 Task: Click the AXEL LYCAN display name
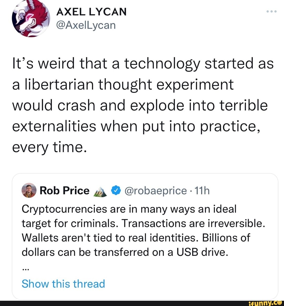click(x=92, y=12)
